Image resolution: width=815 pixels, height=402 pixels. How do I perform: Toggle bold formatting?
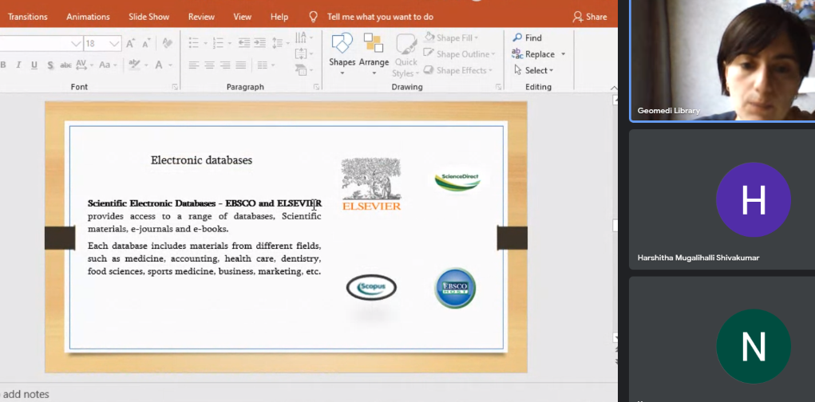click(x=3, y=65)
